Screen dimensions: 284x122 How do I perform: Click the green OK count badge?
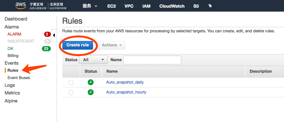[46, 49]
